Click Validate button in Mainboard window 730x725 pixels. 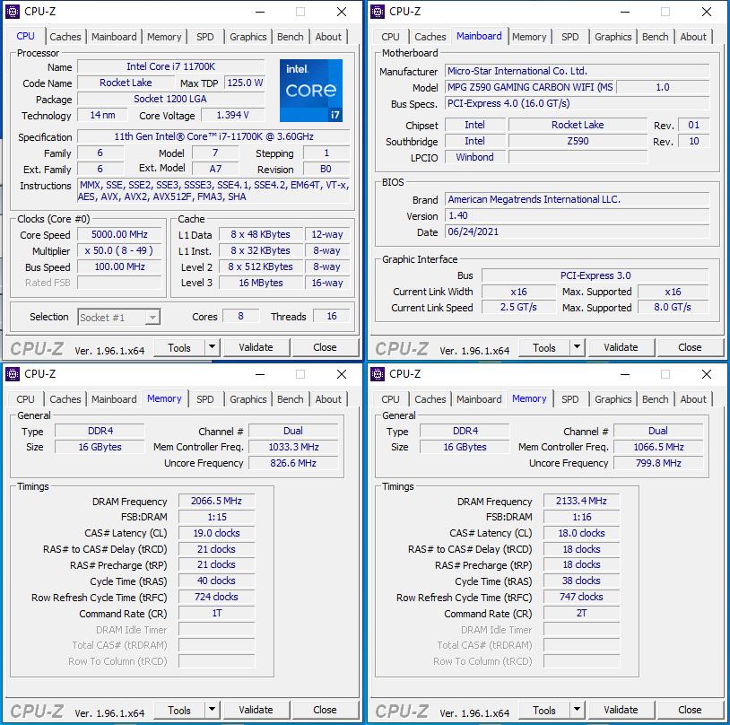coord(621,347)
